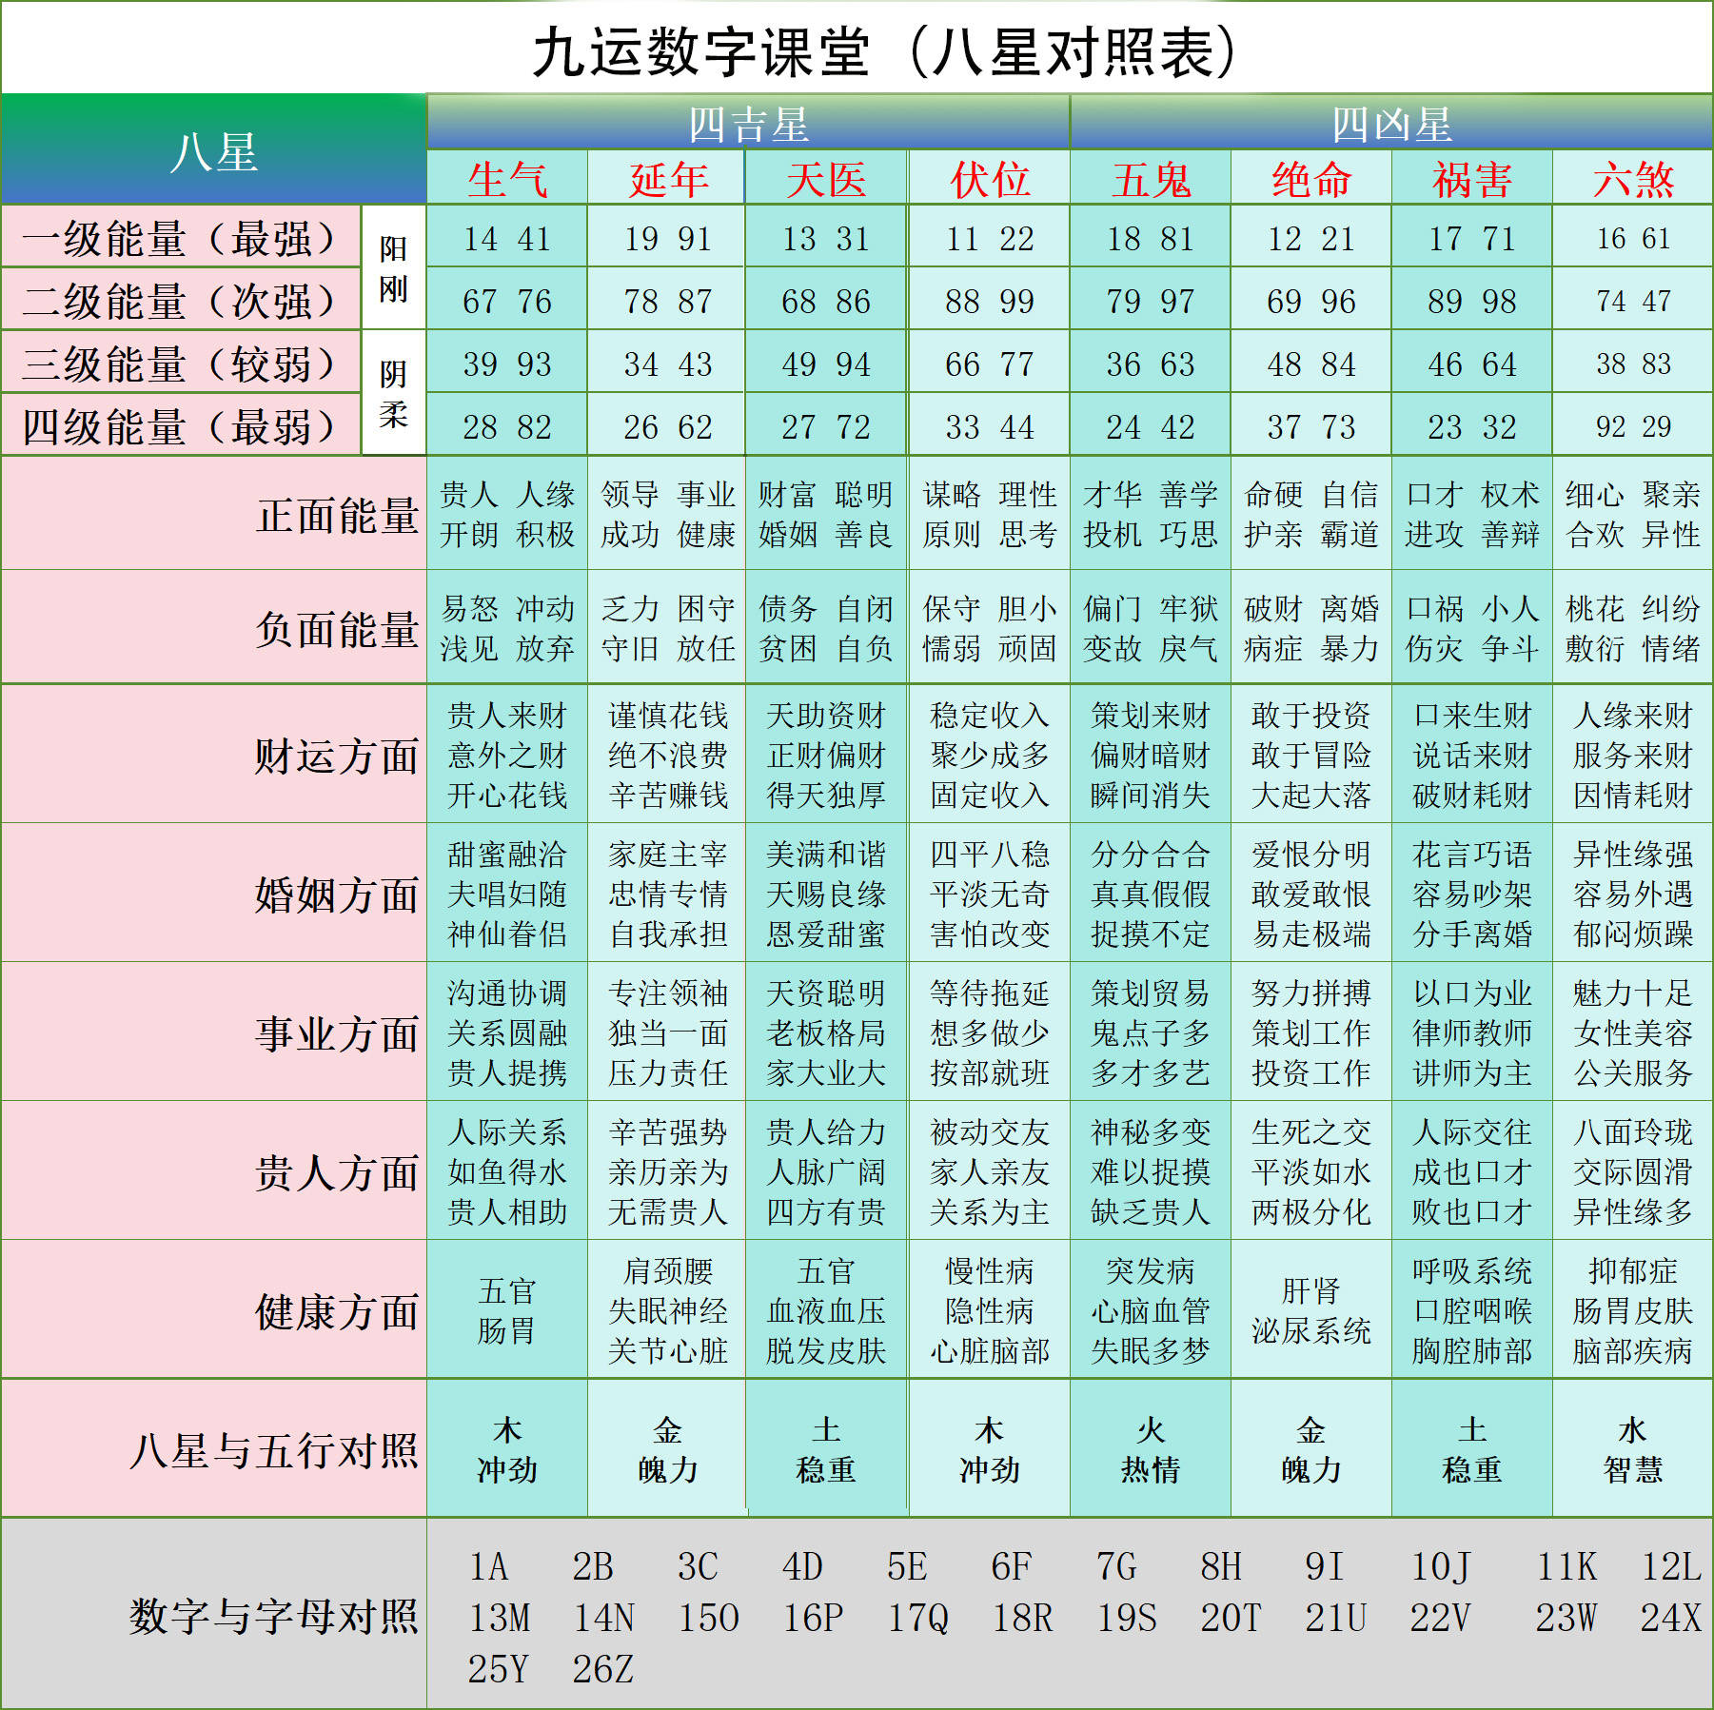Click the cell with numbers 67 76
The width and height of the screenshot is (1714, 1710).
point(507,300)
